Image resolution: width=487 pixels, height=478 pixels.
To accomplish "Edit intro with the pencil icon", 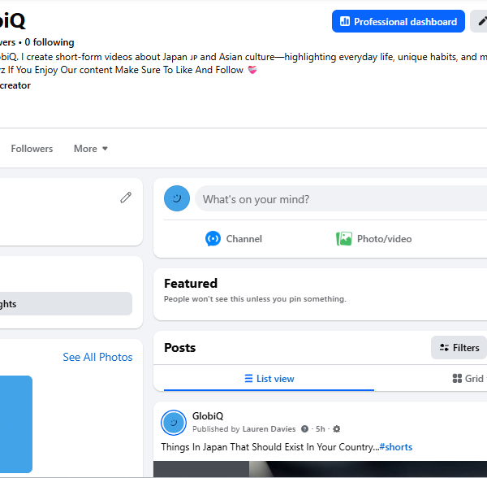I will click(x=126, y=198).
